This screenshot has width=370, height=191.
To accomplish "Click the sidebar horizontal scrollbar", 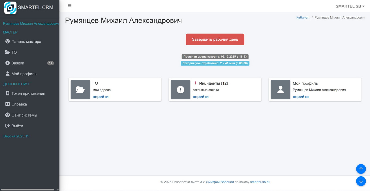I will pyautogui.click(x=27, y=190).
